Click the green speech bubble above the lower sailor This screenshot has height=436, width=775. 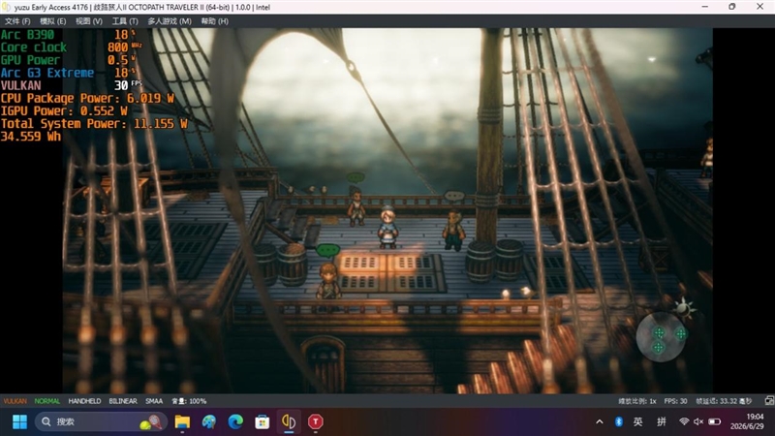point(327,251)
